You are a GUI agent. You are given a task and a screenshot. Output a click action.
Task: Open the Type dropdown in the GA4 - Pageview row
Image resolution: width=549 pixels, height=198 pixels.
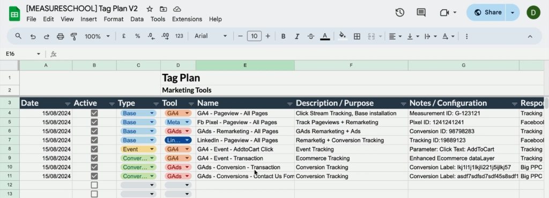coord(138,113)
